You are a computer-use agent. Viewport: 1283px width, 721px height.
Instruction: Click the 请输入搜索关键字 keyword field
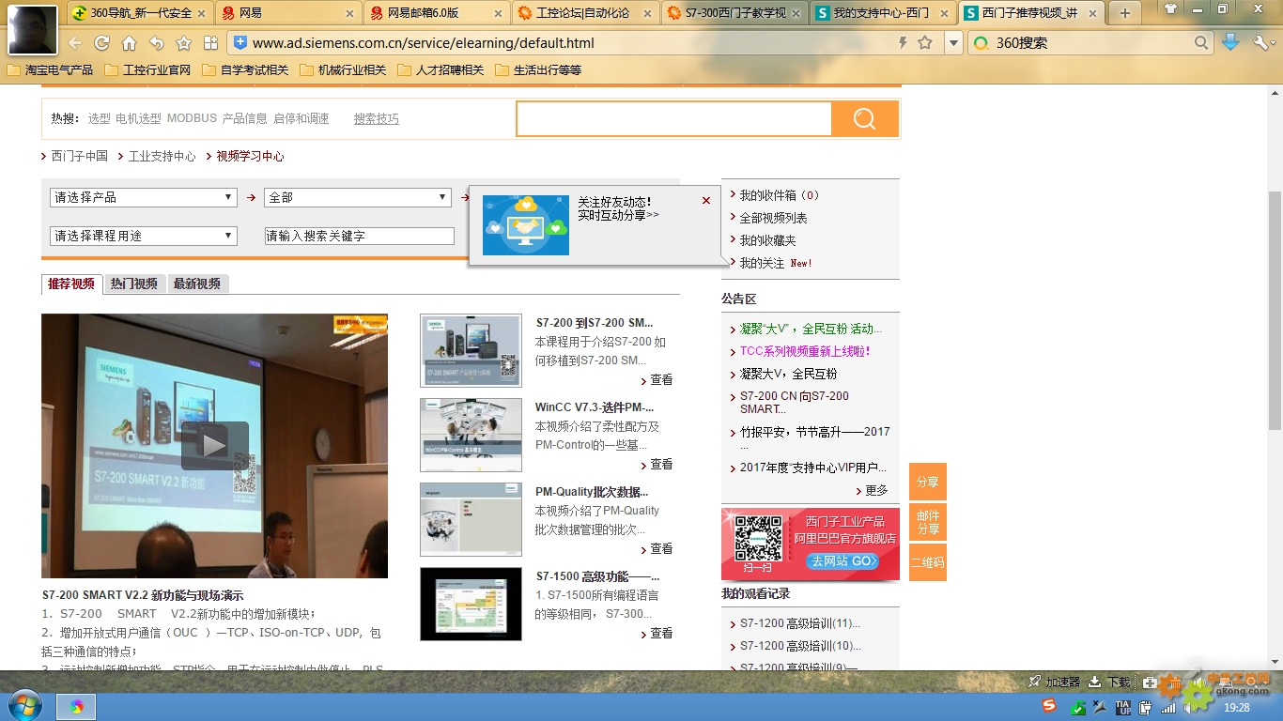(x=360, y=236)
